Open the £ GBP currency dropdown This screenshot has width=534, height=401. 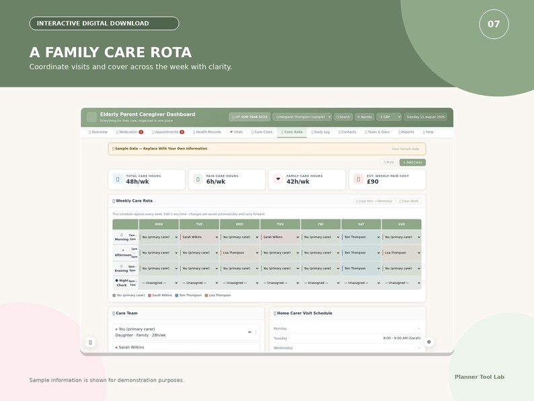tap(389, 117)
